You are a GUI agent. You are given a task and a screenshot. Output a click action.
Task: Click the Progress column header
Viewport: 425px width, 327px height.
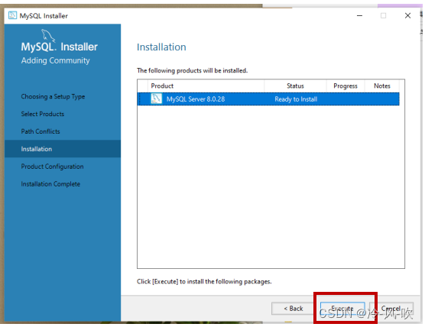(x=346, y=86)
